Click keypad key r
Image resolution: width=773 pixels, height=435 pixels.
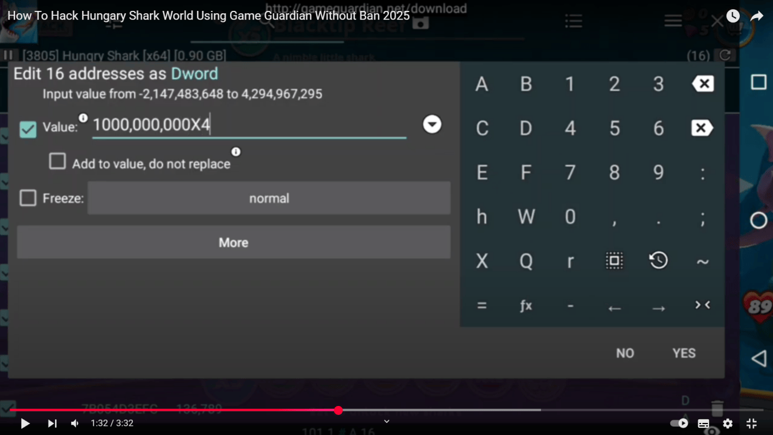tap(570, 261)
